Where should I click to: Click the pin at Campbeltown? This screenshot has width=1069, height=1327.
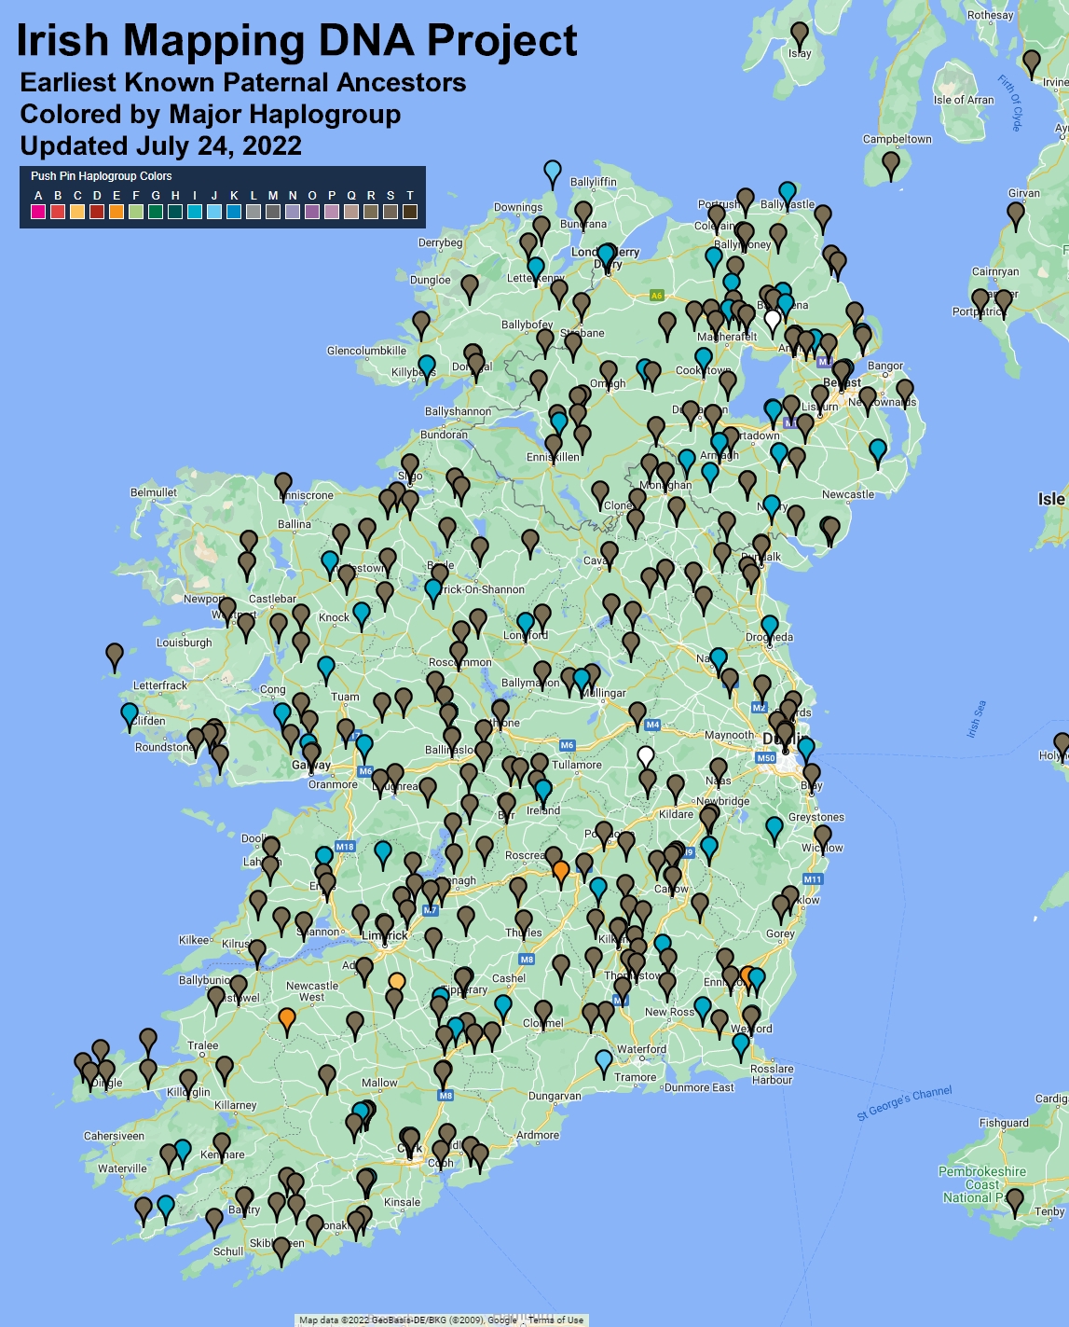pyautogui.click(x=891, y=161)
